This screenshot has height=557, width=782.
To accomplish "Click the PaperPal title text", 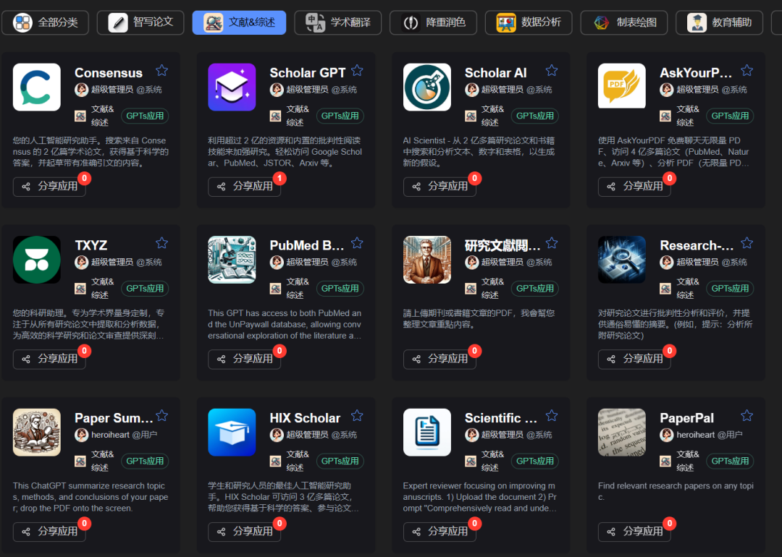I will coord(686,418).
